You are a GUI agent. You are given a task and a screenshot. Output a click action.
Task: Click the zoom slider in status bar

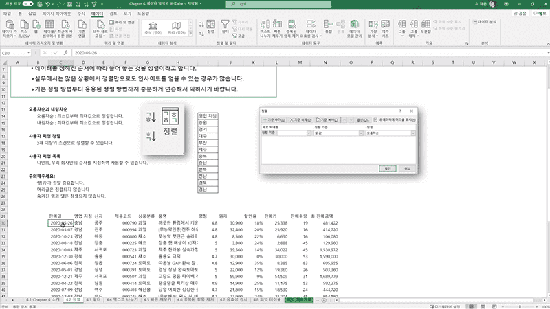(520, 306)
